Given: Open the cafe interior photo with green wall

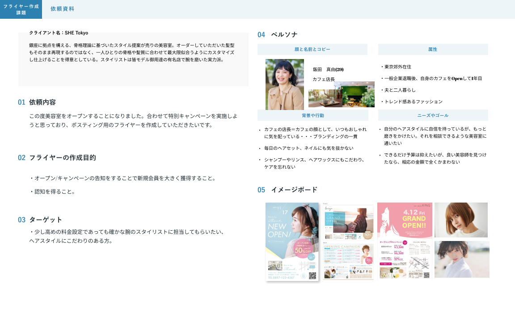Looking at the screenshot, I should pos(358,94).
